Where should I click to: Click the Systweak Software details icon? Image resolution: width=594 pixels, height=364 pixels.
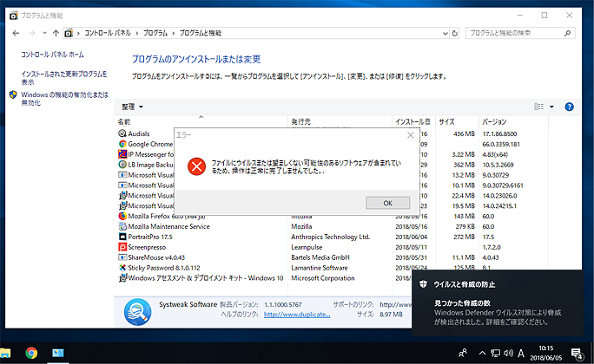pos(137,312)
